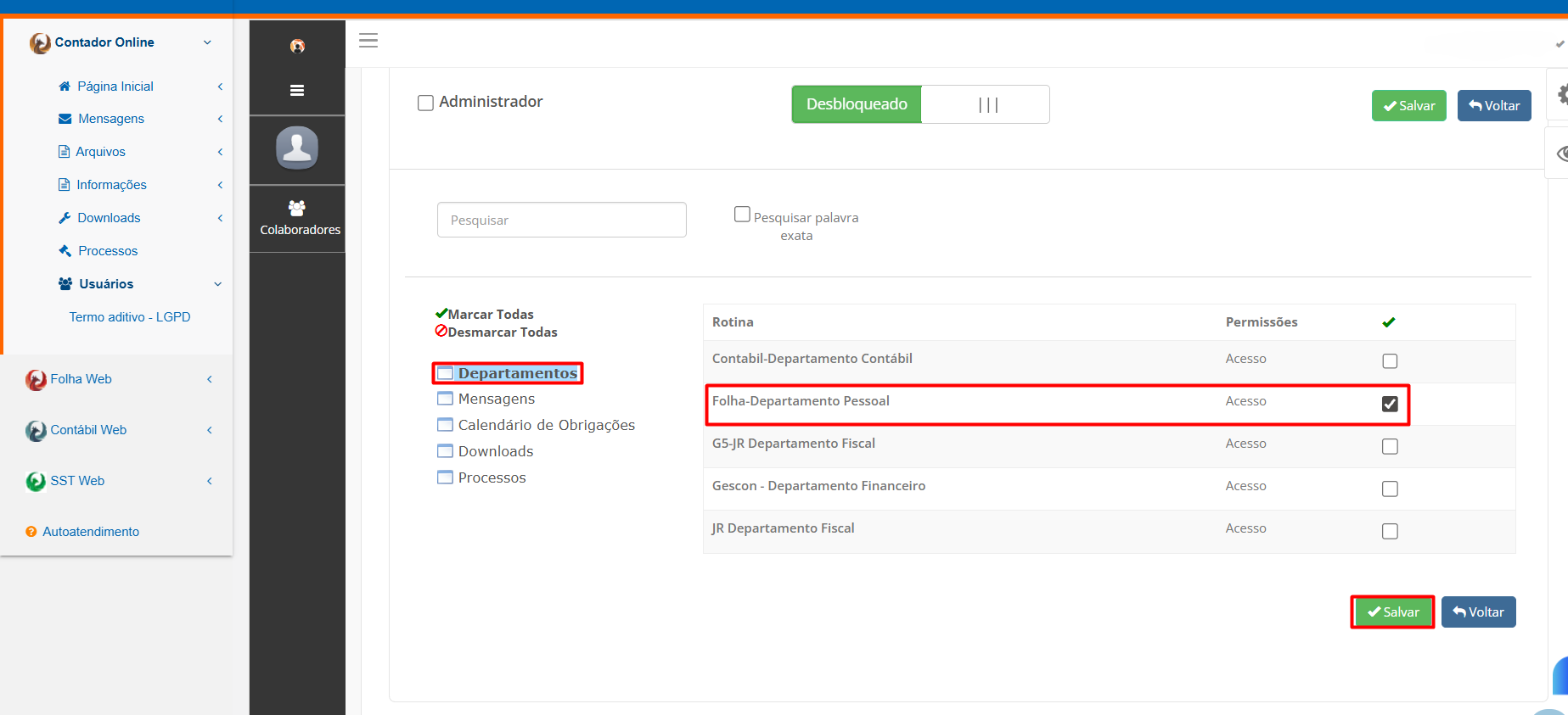Check Gescon - Departamento Financeiro access box
Screen dimensions: 1568x715
1390,489
